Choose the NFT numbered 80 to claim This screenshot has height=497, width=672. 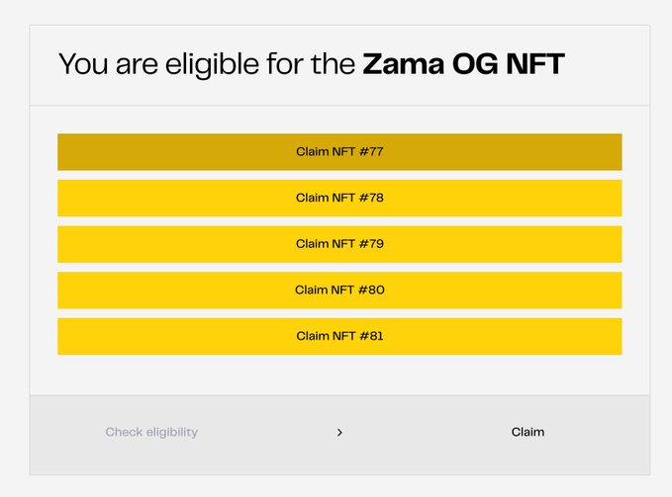(x=339, y=290)
